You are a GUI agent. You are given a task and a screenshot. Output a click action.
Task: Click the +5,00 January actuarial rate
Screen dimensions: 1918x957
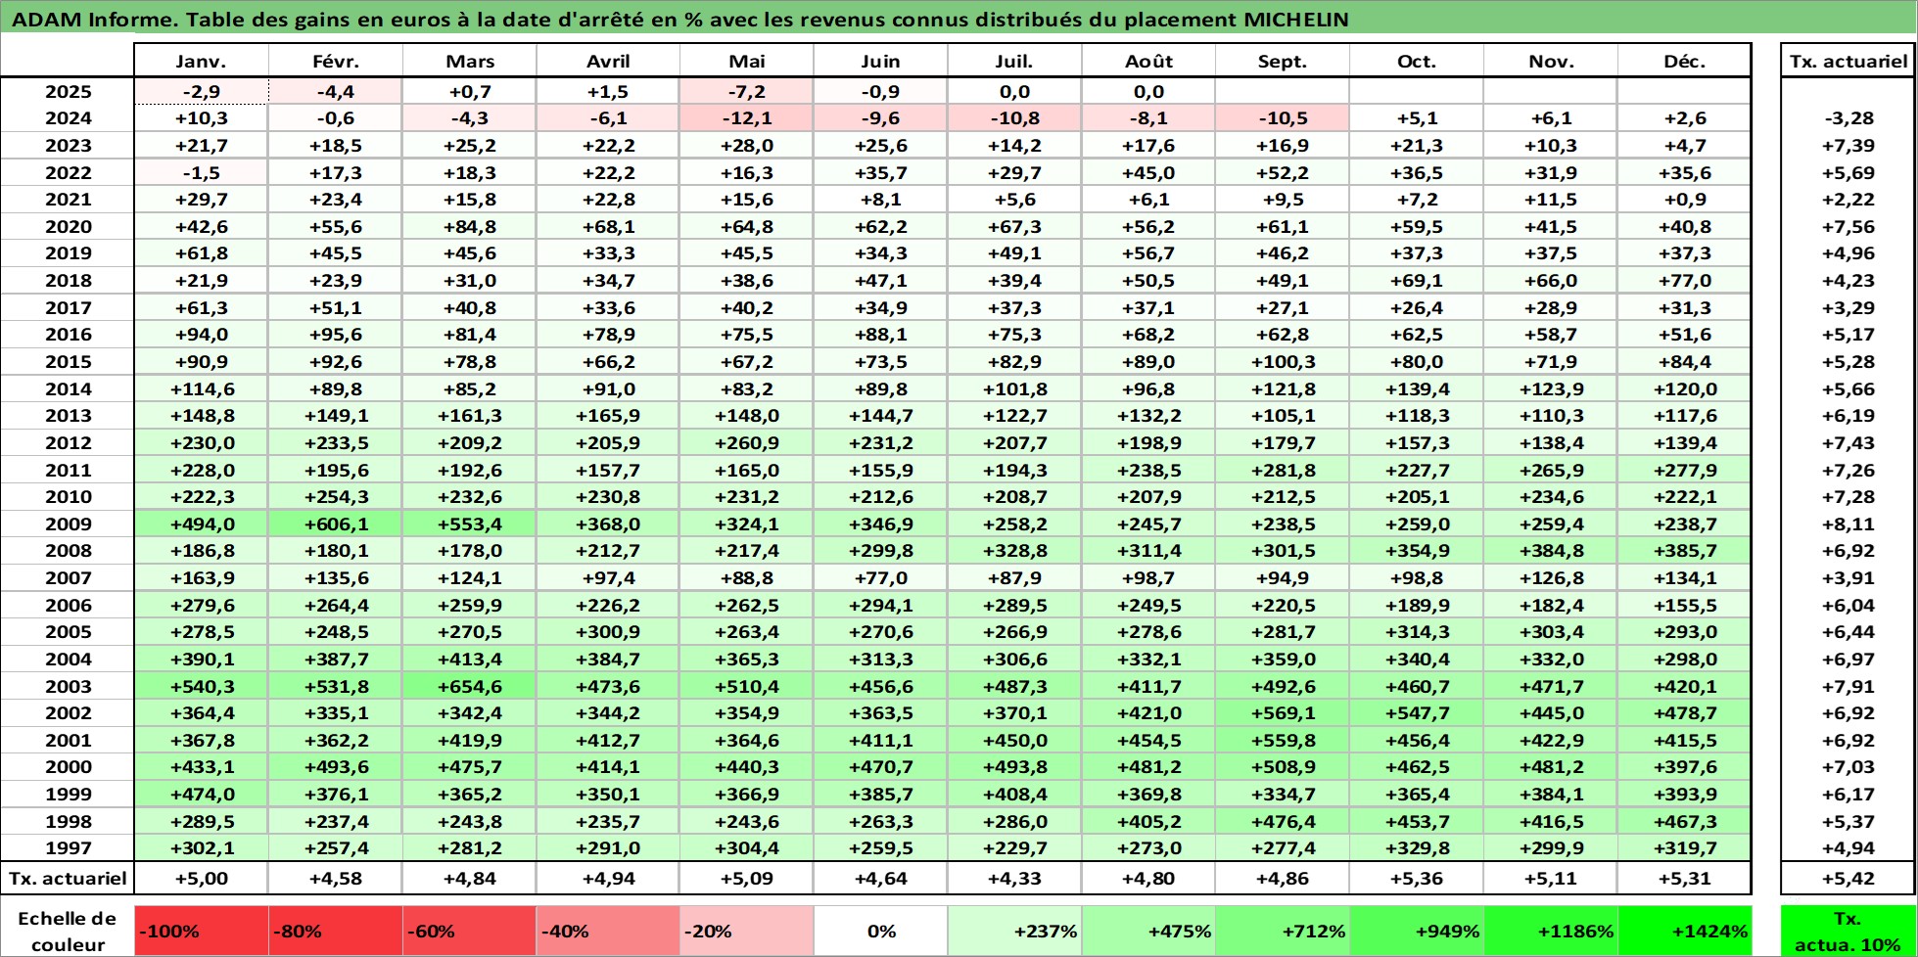click(x=201, y=878)
